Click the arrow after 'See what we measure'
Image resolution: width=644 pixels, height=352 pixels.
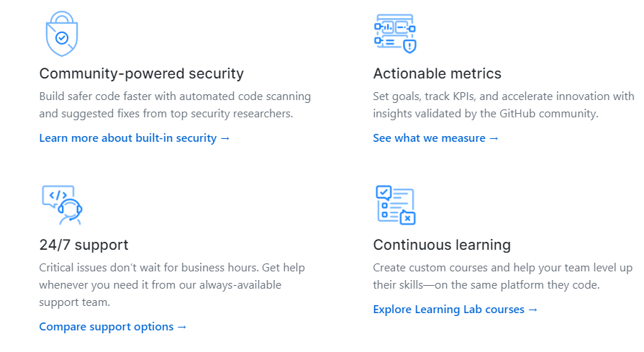[494, 138]
